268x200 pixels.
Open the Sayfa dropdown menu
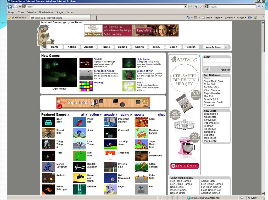218,17
